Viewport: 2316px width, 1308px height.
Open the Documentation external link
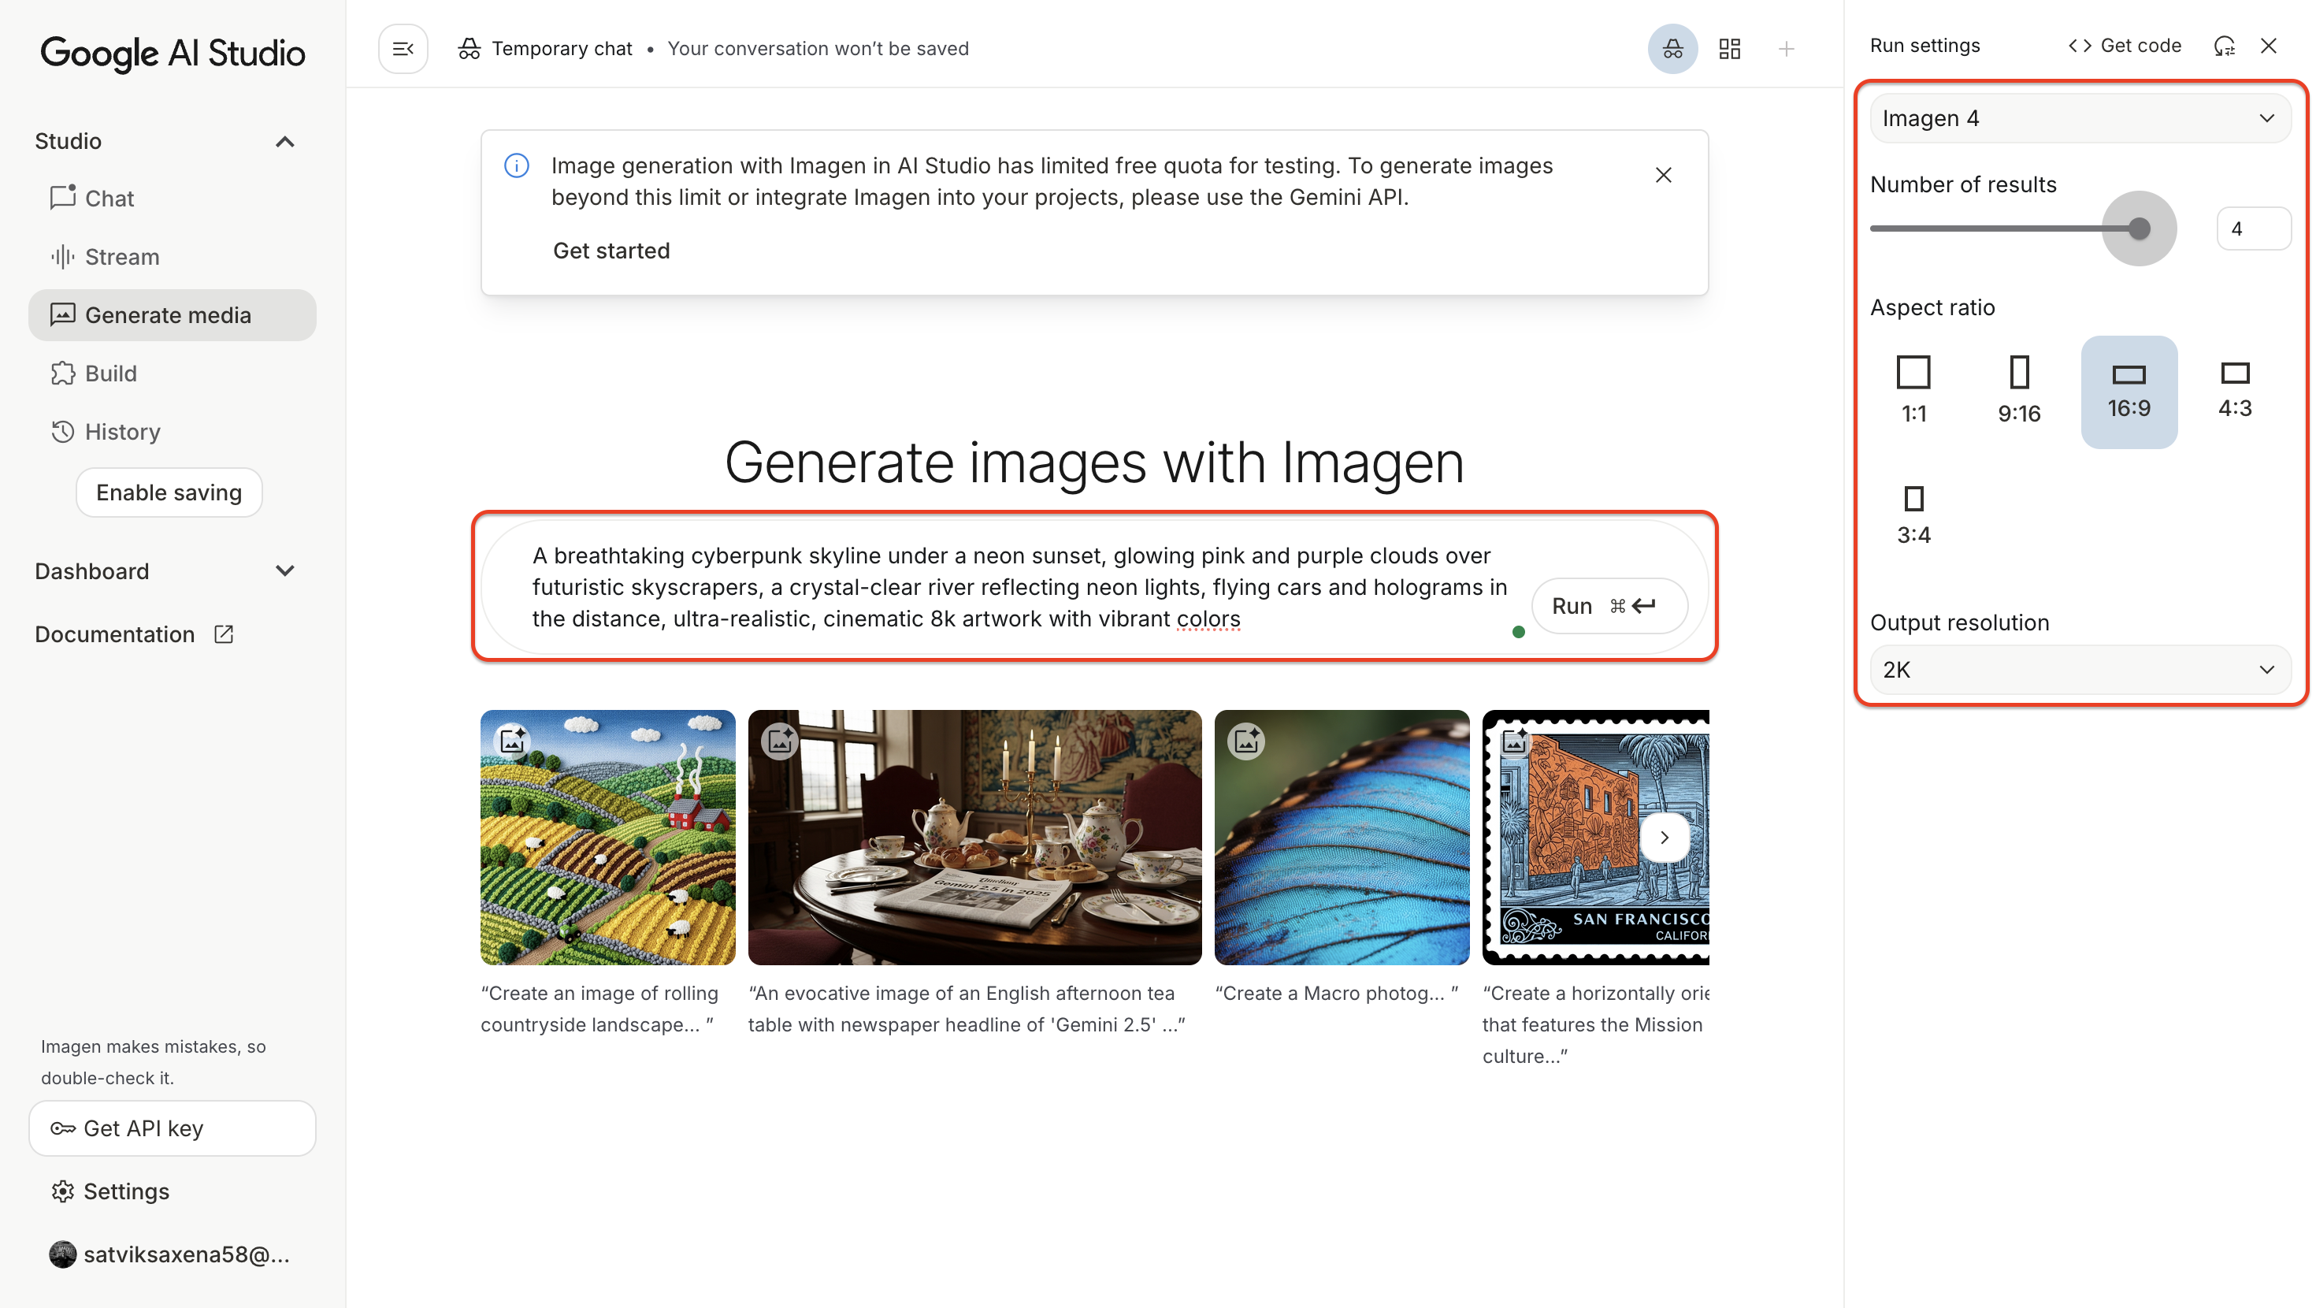(134, 635)
